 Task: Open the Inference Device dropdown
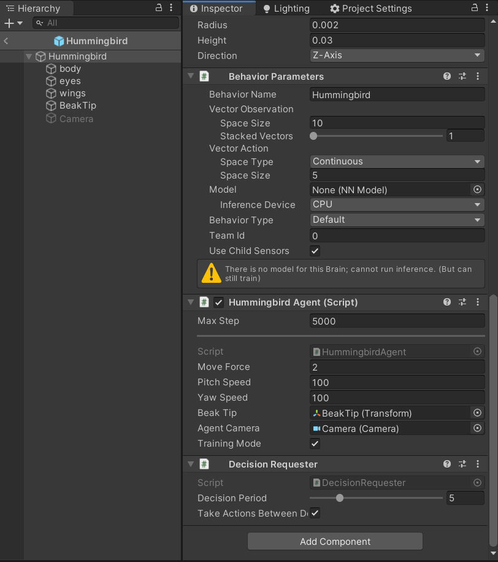(x=397, y=204)
